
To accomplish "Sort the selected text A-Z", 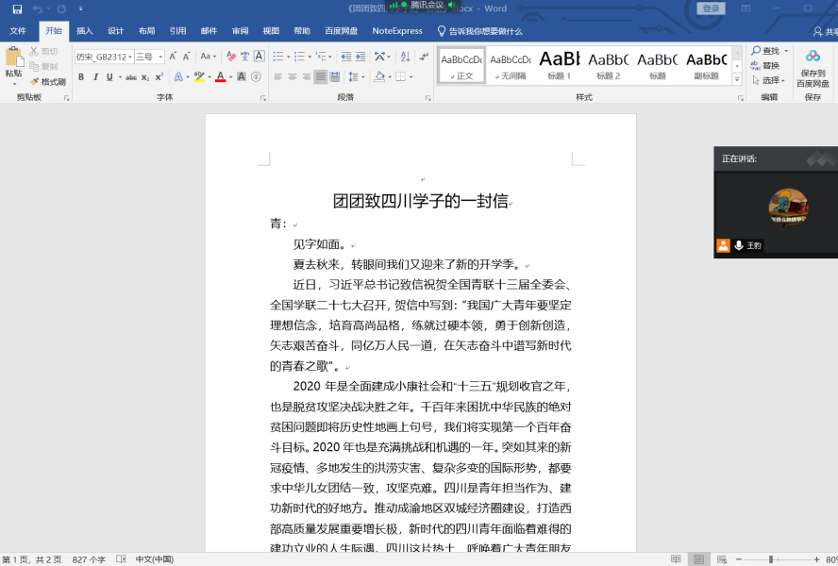I will tap(405, 56).
